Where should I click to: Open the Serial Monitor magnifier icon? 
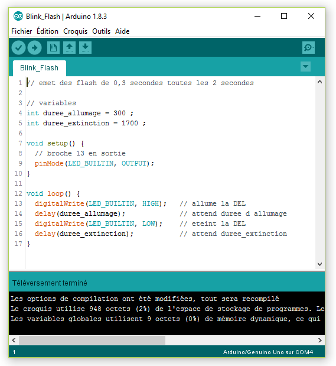pos(308,48)
